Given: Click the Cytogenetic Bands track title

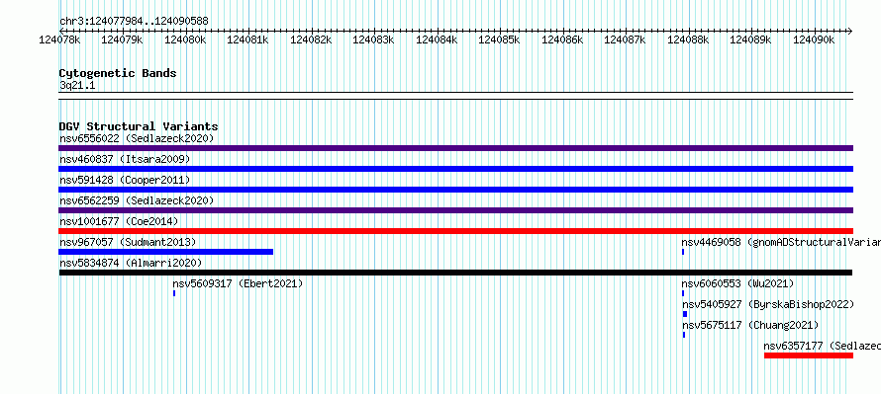Looking at the screenshot, I should (118, 73).
